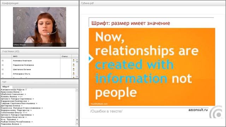Click the presenter webcam video
This screenshot has height=127, width=226.
pos(40,27)
